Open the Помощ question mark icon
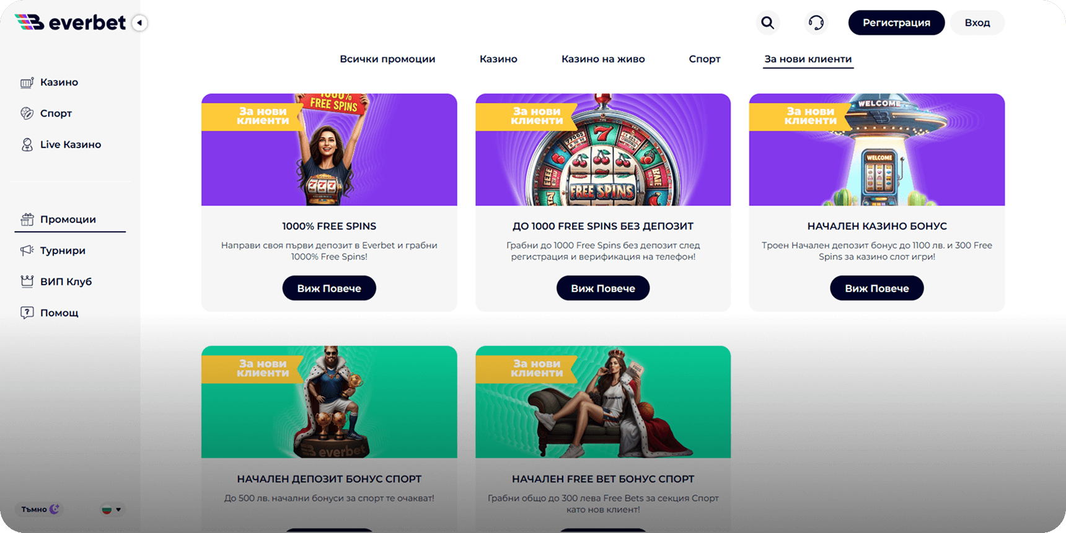Image resolution: width=1066 pixels, height=533 pixels. point(27,312)
